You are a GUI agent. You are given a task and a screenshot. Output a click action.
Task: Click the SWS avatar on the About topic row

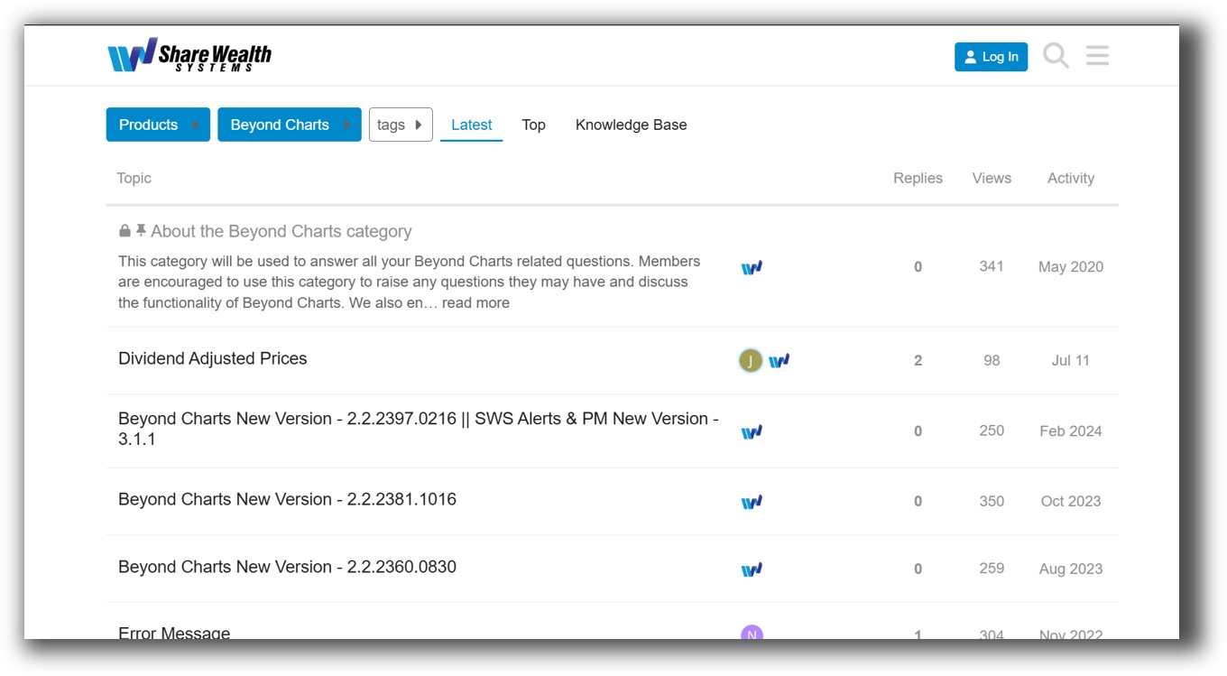752,266
